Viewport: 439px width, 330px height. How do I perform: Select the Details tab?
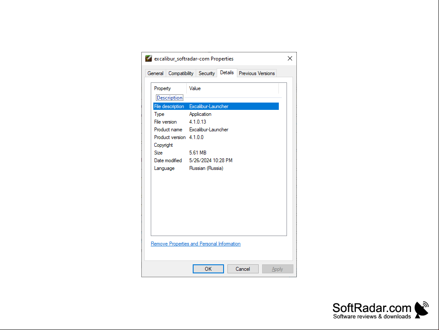pyautogui.click(x=227, y=73)
